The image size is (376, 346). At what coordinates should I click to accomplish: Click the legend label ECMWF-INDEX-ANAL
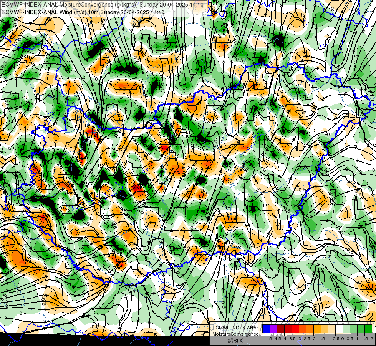235,328
